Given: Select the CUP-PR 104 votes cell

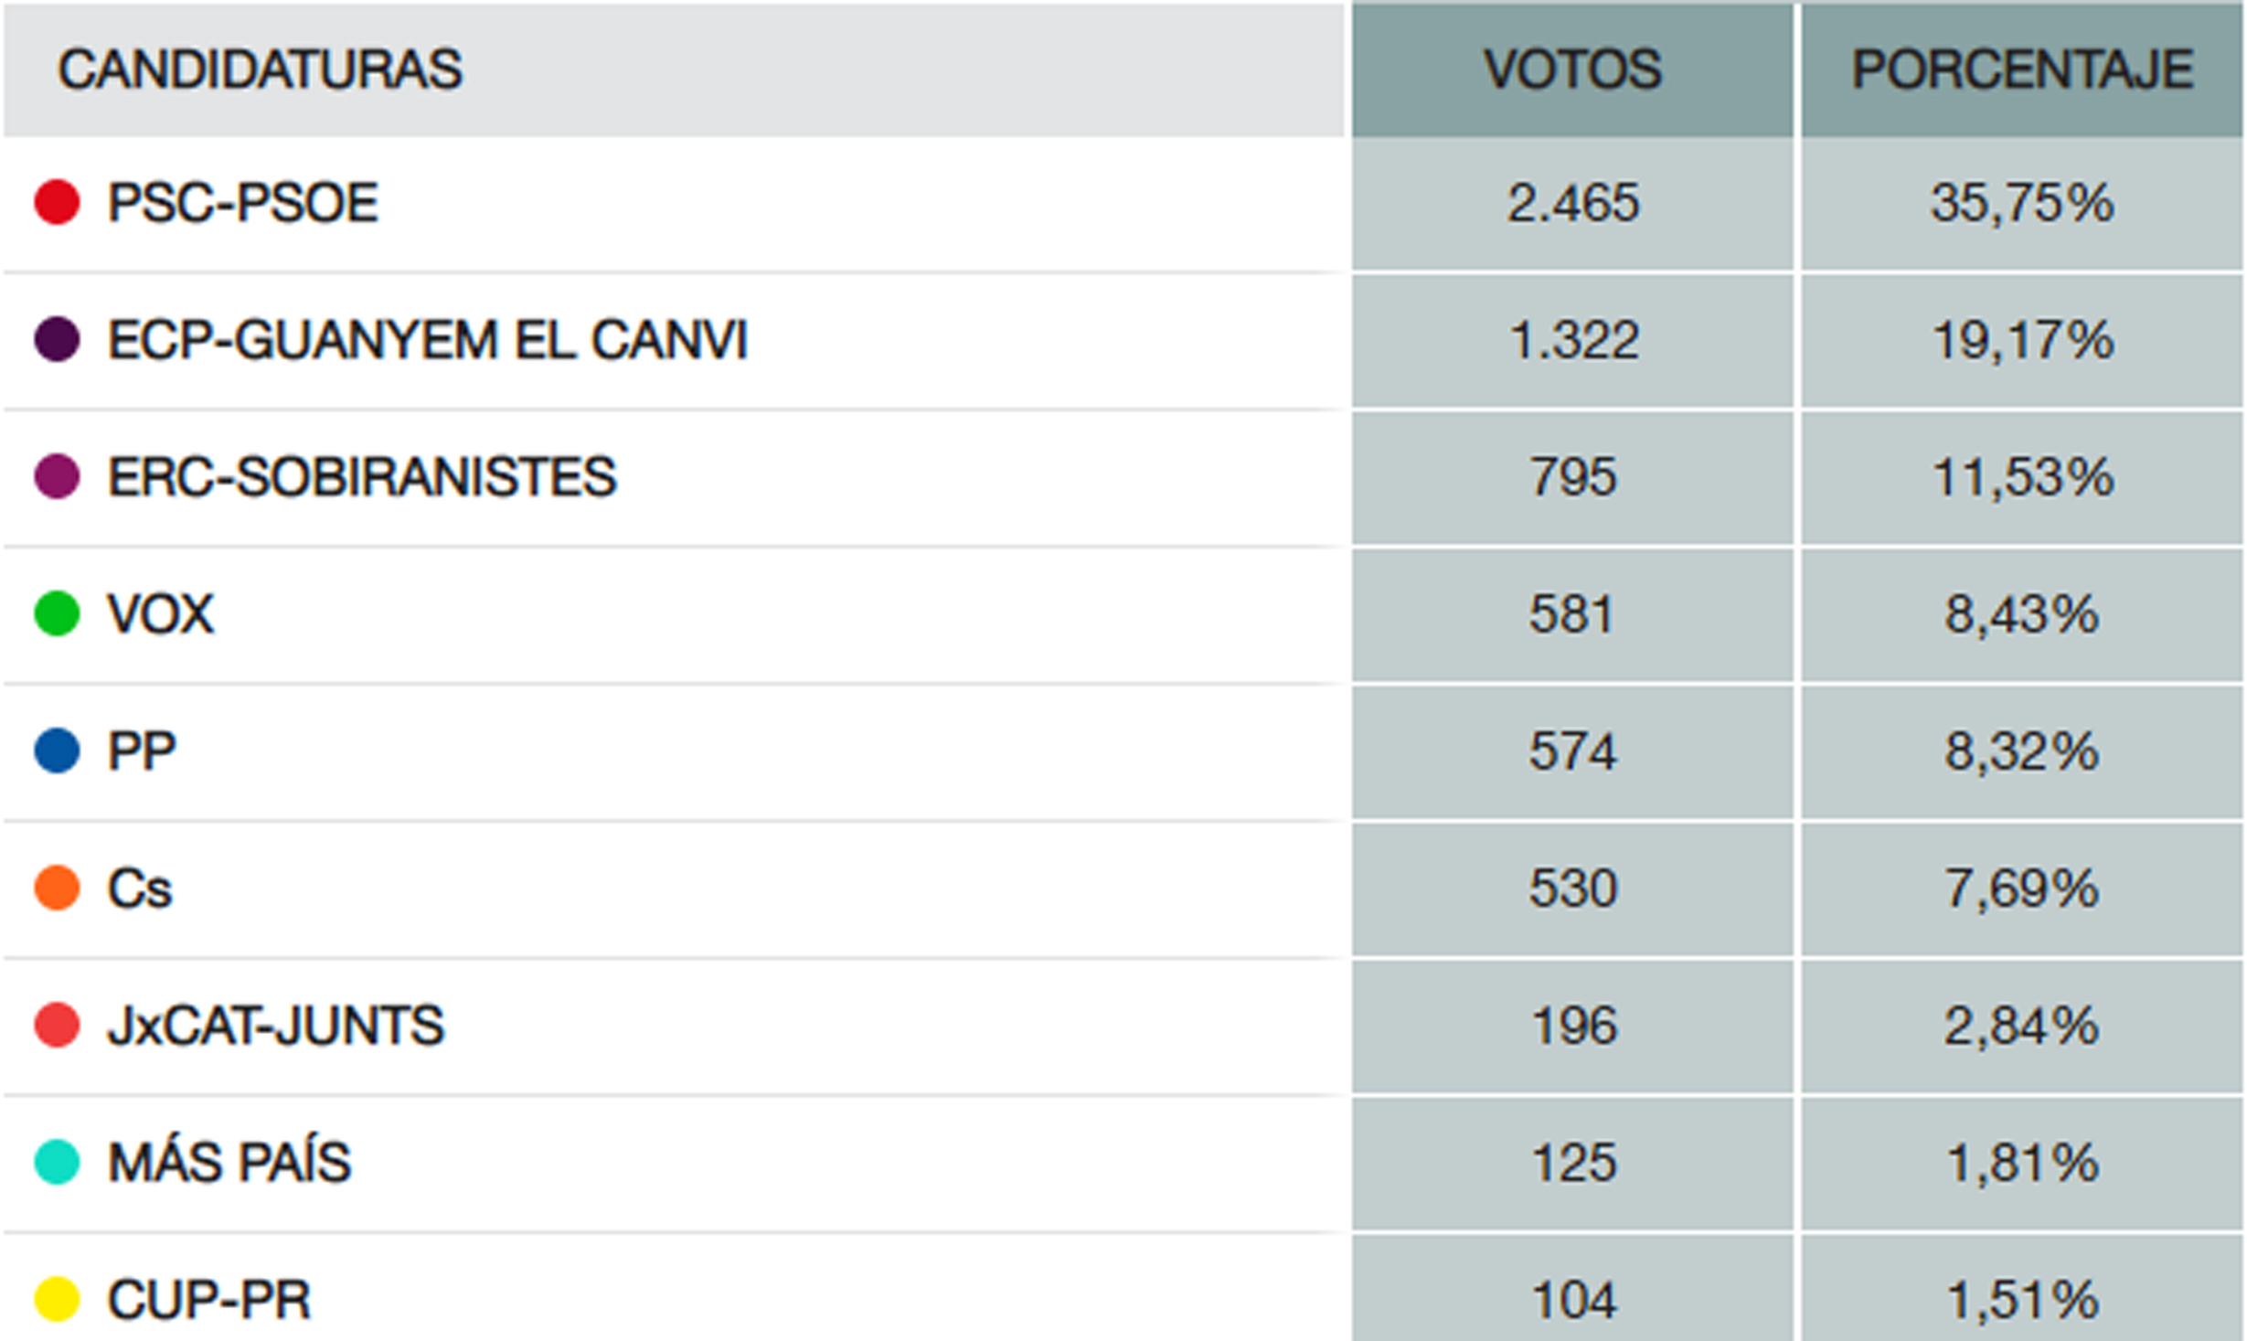Looking at the screenshot, I should tap(1572, 1289).
